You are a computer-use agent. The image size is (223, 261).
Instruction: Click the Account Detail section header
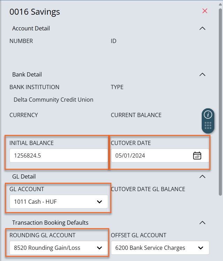tap(31, 28)
